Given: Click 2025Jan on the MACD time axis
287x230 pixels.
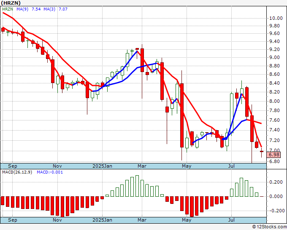Looking at the screenshot, I should (102, 220).
